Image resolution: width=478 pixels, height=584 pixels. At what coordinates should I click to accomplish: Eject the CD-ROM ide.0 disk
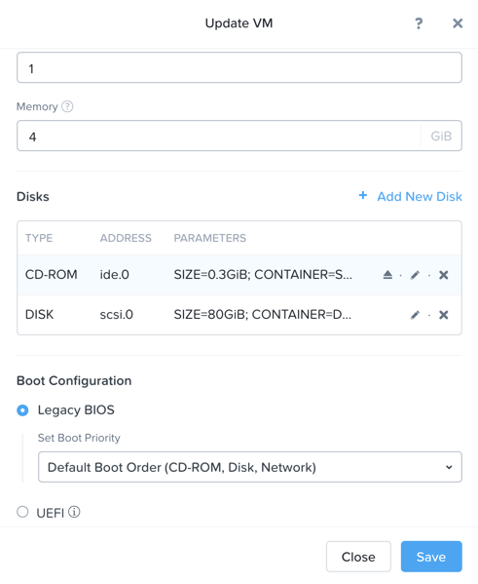(x=387, y=275)
